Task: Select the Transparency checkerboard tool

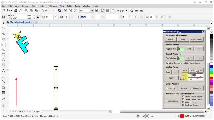Action: tap(4, 93)
